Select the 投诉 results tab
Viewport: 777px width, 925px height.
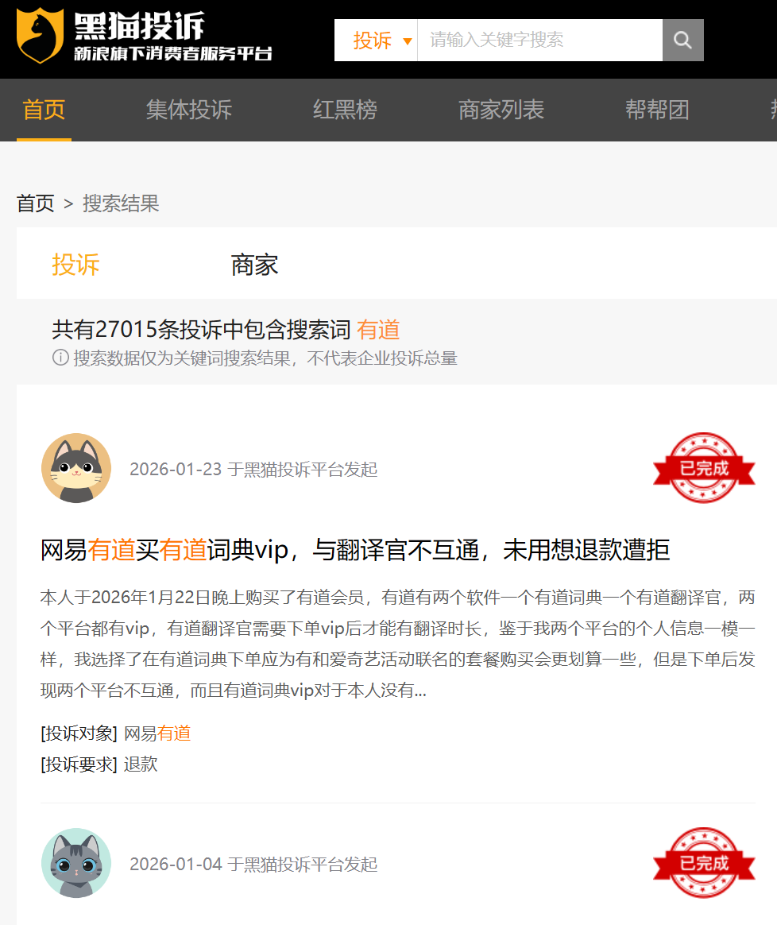[75, 265]
